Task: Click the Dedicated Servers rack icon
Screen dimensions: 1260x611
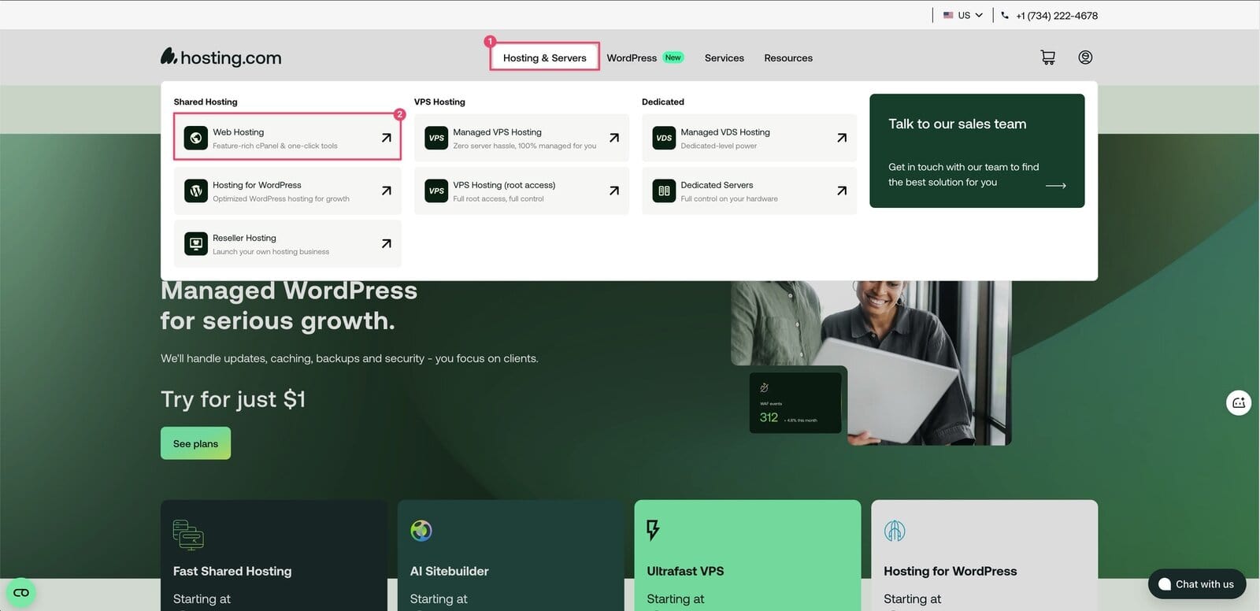Action: 664,191
